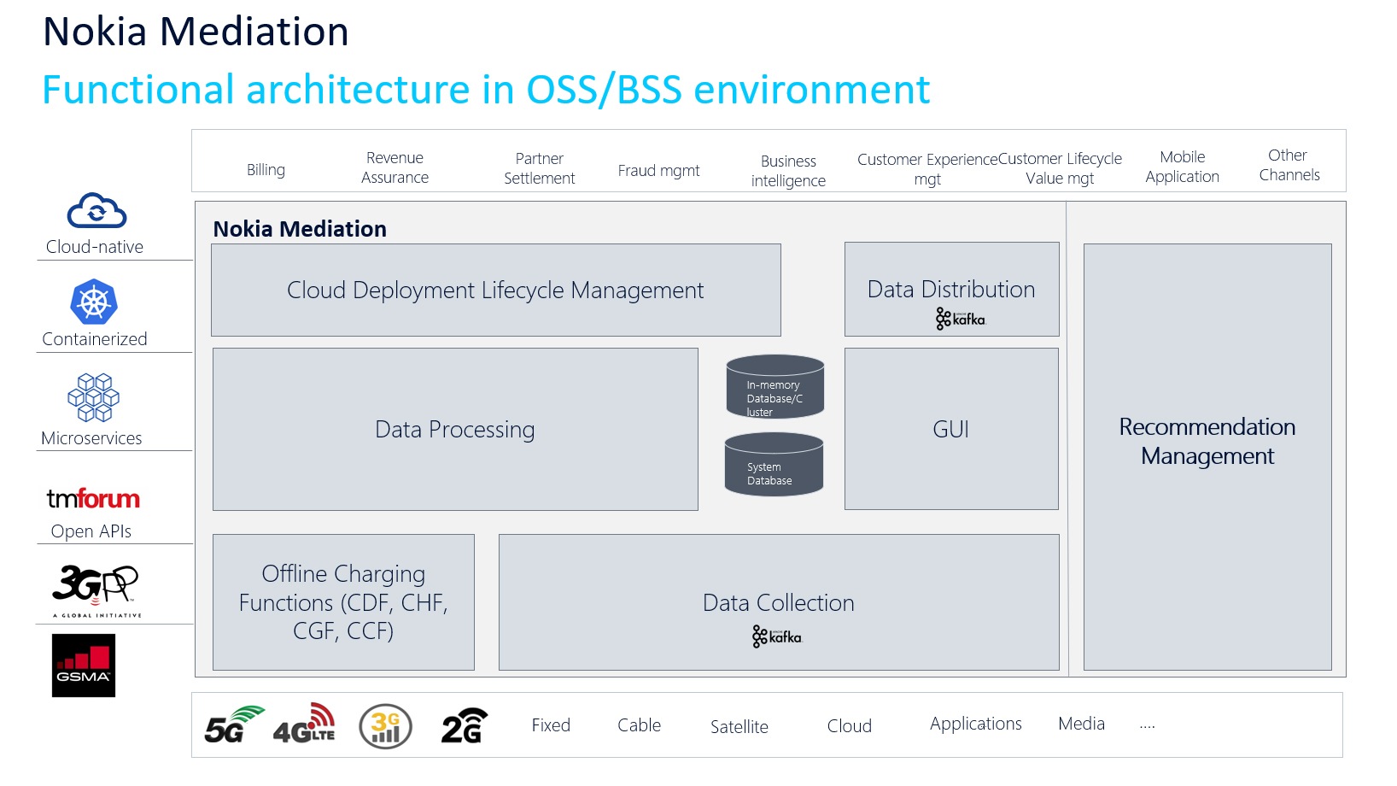Viewport: 1397px width, 786px height.
Task: Select the 3GPP logo
Action: click(x=96, y=588)
